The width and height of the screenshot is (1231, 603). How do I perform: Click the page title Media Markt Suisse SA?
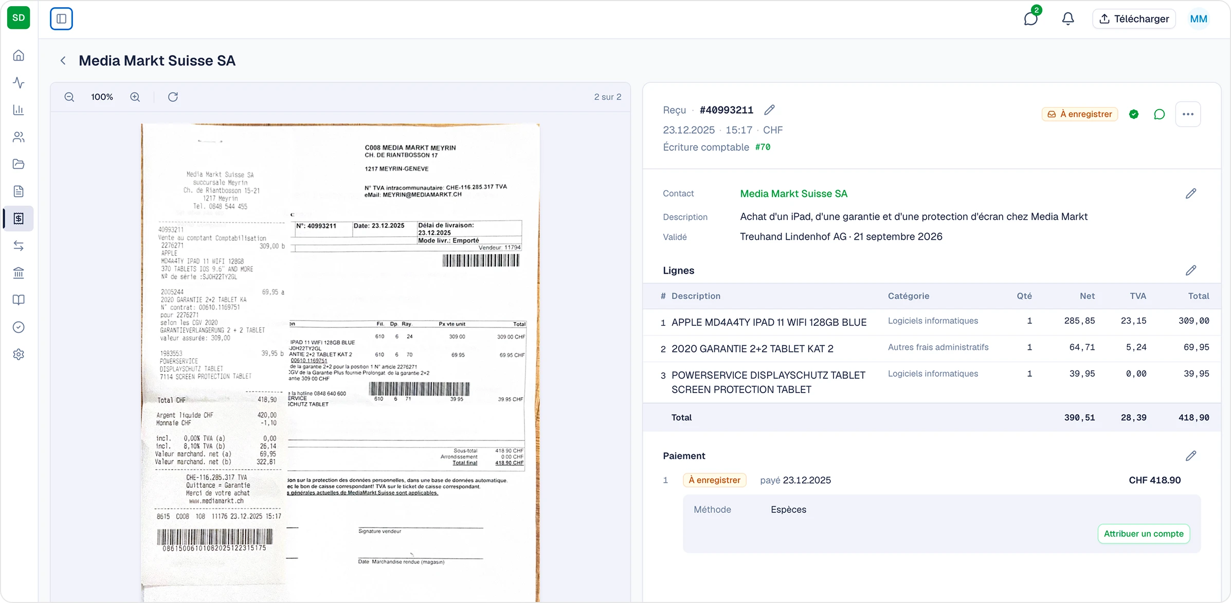[157, 61]
